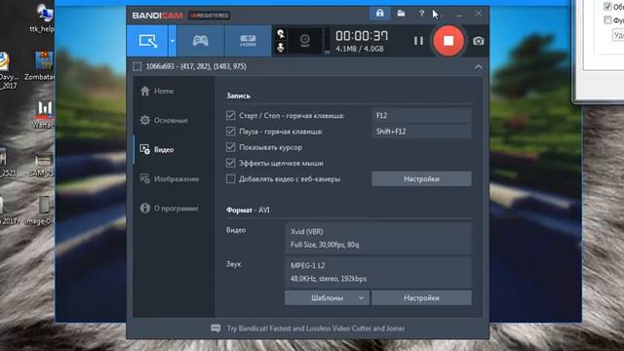Minimize the Bandicam window
624x351 pixels.
tap(459, 15)
